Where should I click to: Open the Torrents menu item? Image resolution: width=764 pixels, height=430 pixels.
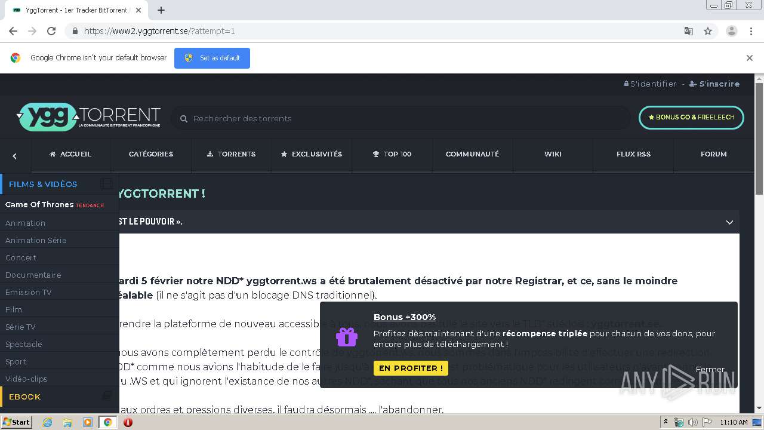[x=231, y=154]
